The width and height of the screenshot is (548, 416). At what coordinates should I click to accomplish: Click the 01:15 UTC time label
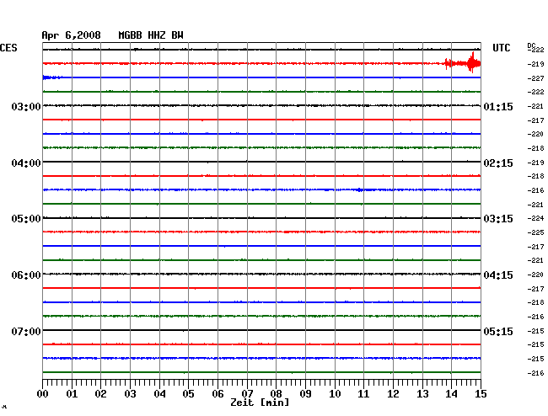pos(498,107)
